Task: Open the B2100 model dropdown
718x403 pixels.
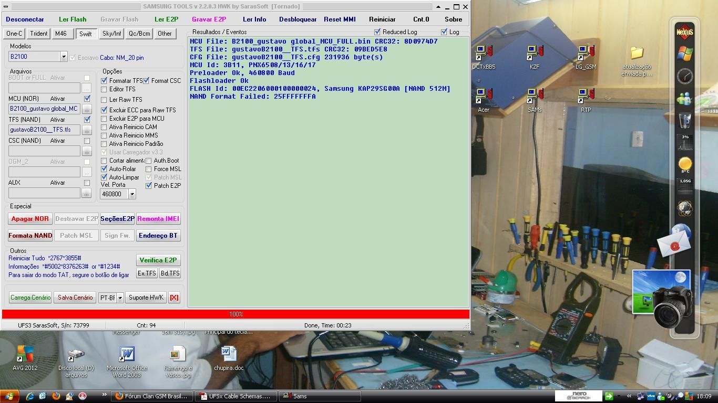Action: 64,57
